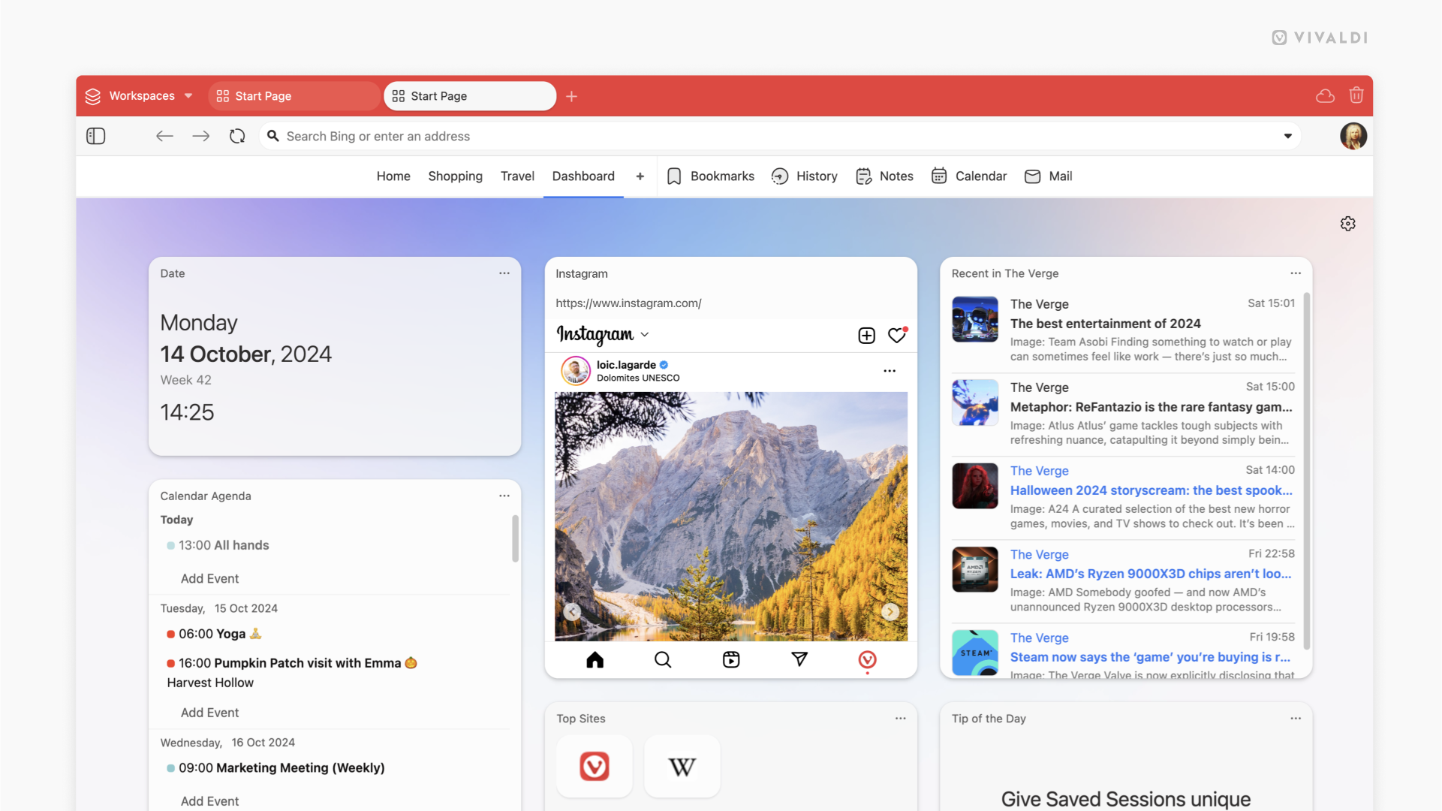Screen dimensions: 1442x811
Task: Click the Wikipedia top site thumbnail
Action: 682,765
